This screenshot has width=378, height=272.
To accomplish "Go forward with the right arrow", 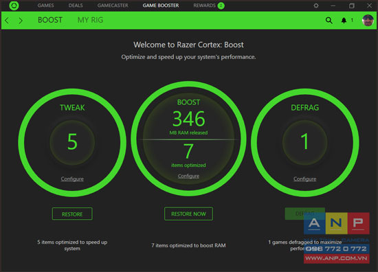I will pyautogui.click(x=21, y=21).
